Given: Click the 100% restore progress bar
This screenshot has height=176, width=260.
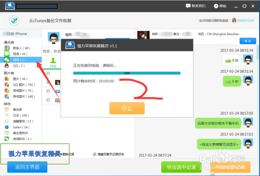Looking at the screenshot, I should (127, 73).
